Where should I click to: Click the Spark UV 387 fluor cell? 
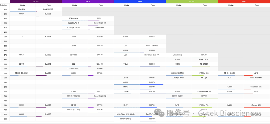49,9
